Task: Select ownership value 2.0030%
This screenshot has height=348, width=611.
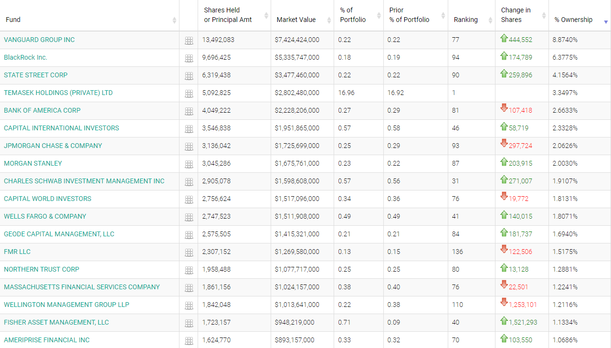Action: click(x=565, y=163)
